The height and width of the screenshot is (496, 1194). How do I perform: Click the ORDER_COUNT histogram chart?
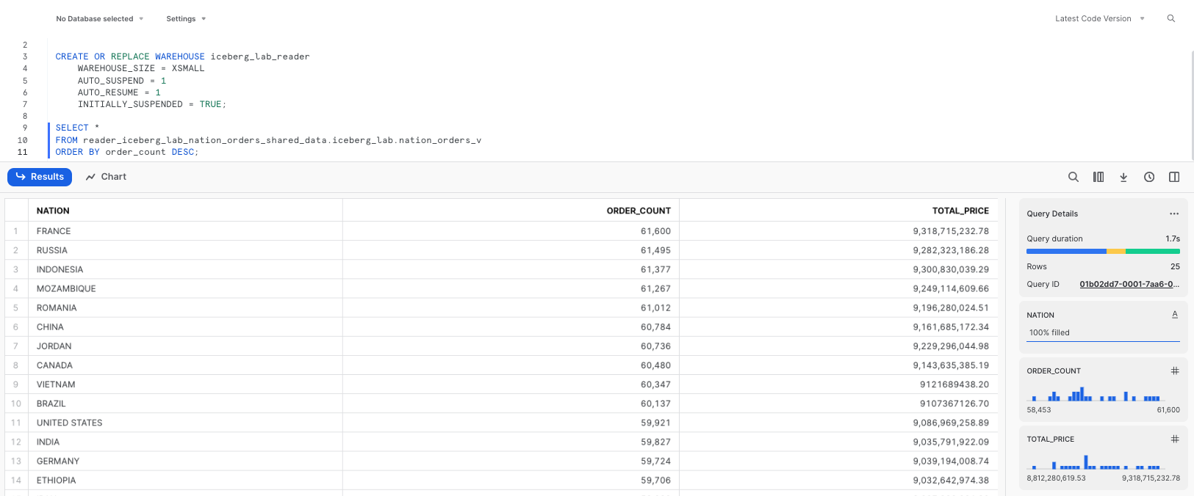point(1102,395)
